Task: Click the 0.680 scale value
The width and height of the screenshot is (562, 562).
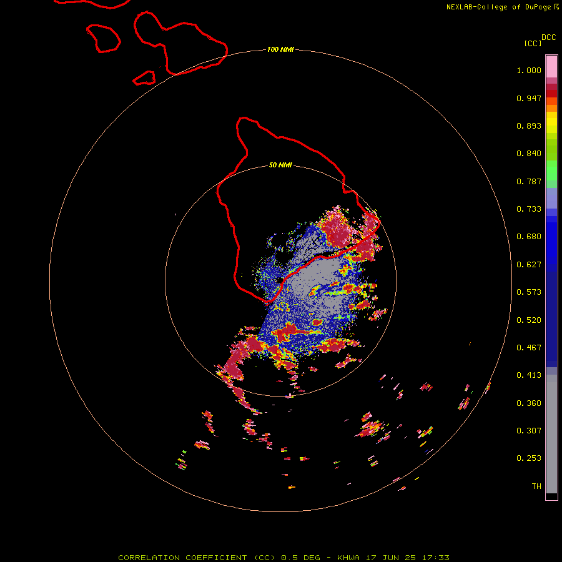Action: 529,237
